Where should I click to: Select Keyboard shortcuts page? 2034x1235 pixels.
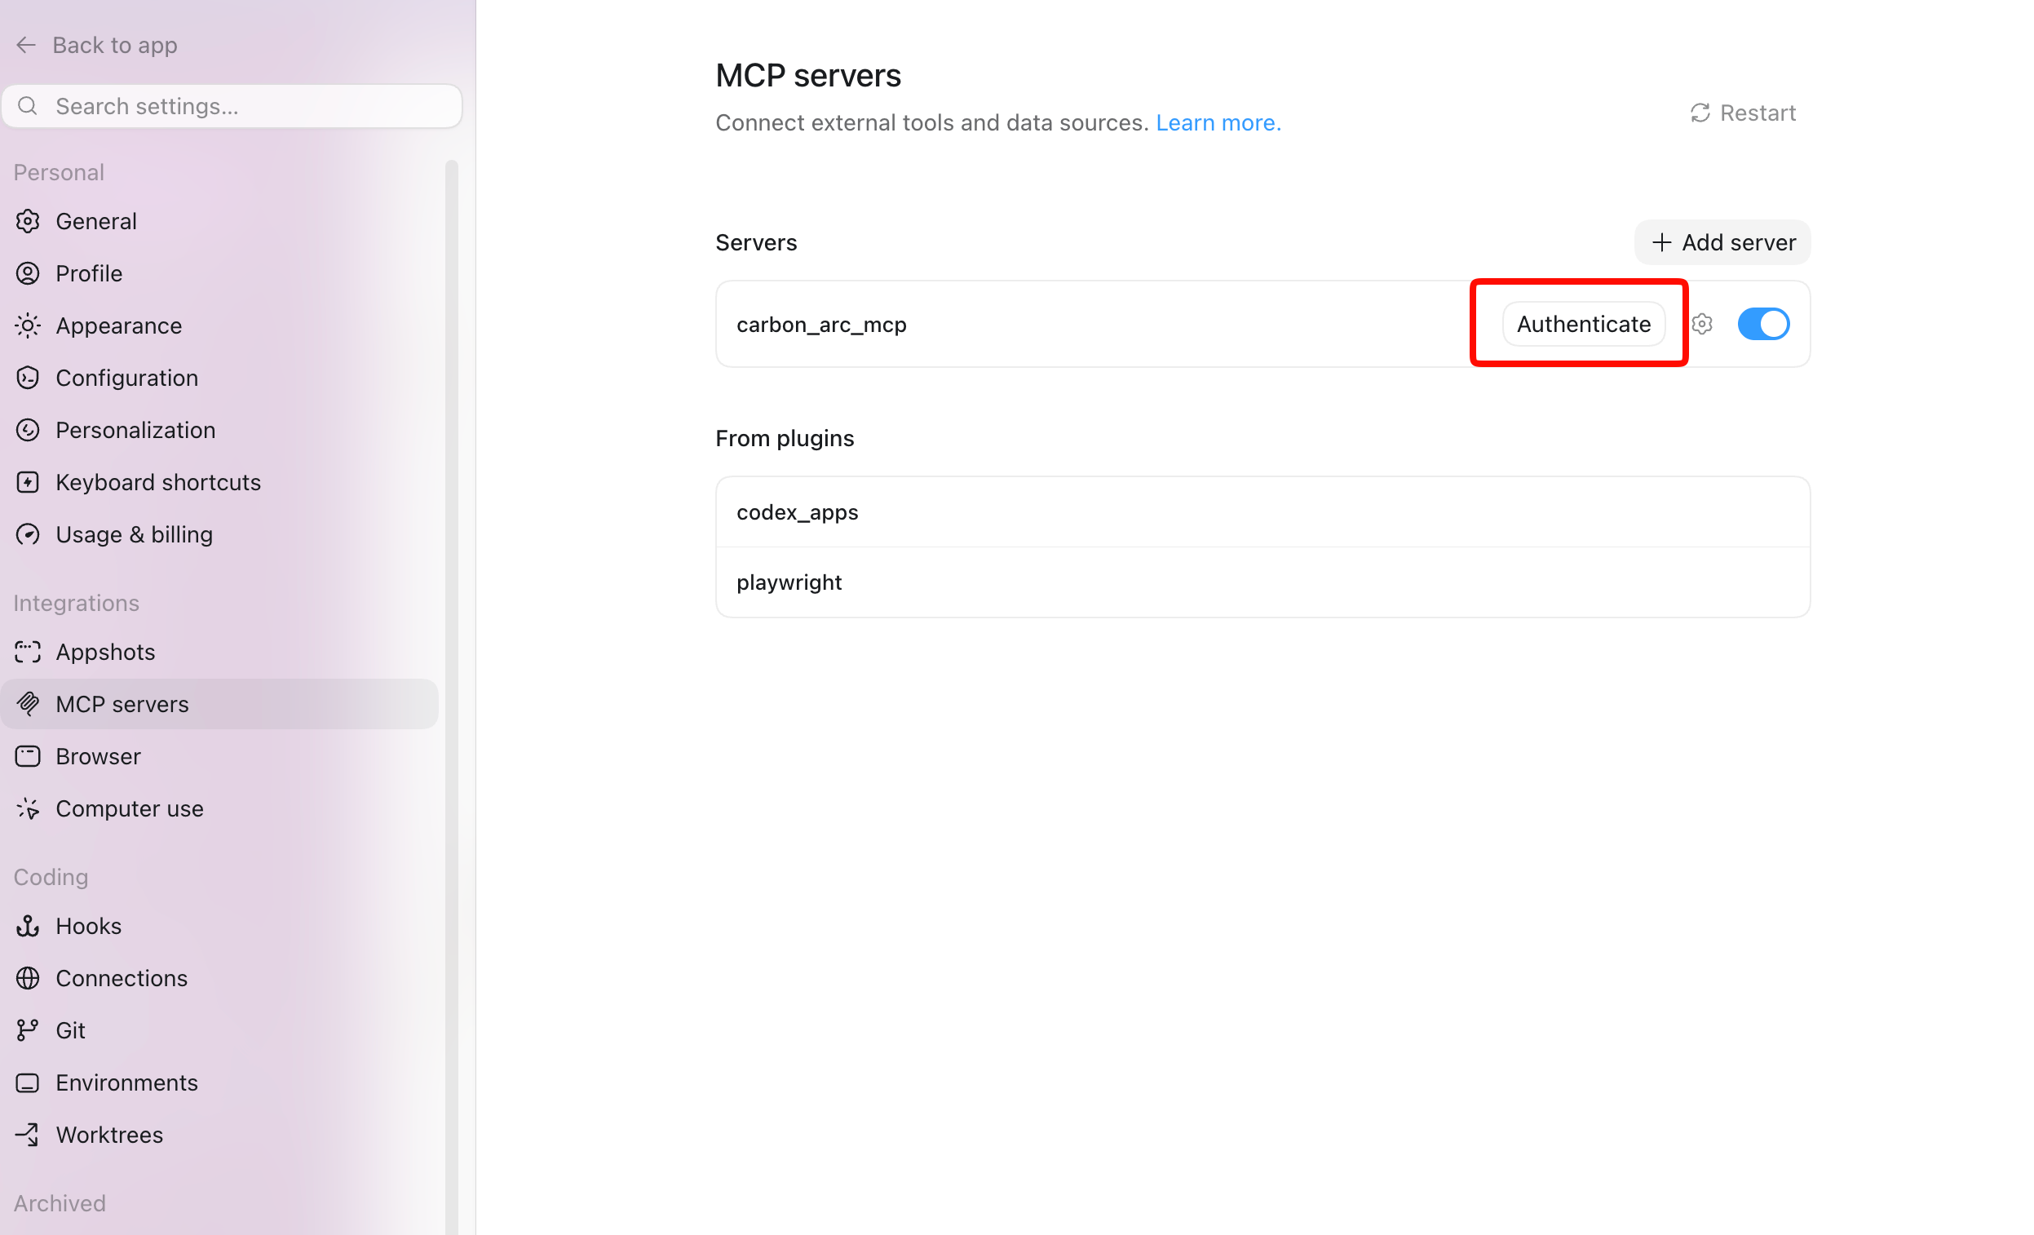coord(219,482)
